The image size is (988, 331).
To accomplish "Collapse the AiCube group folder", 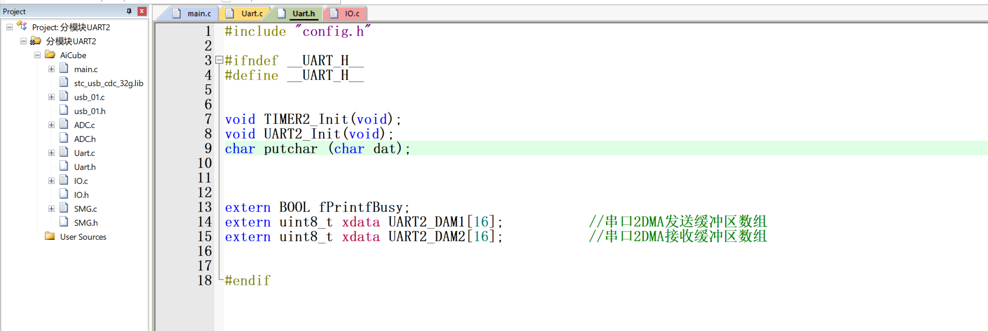I will 37,55.
